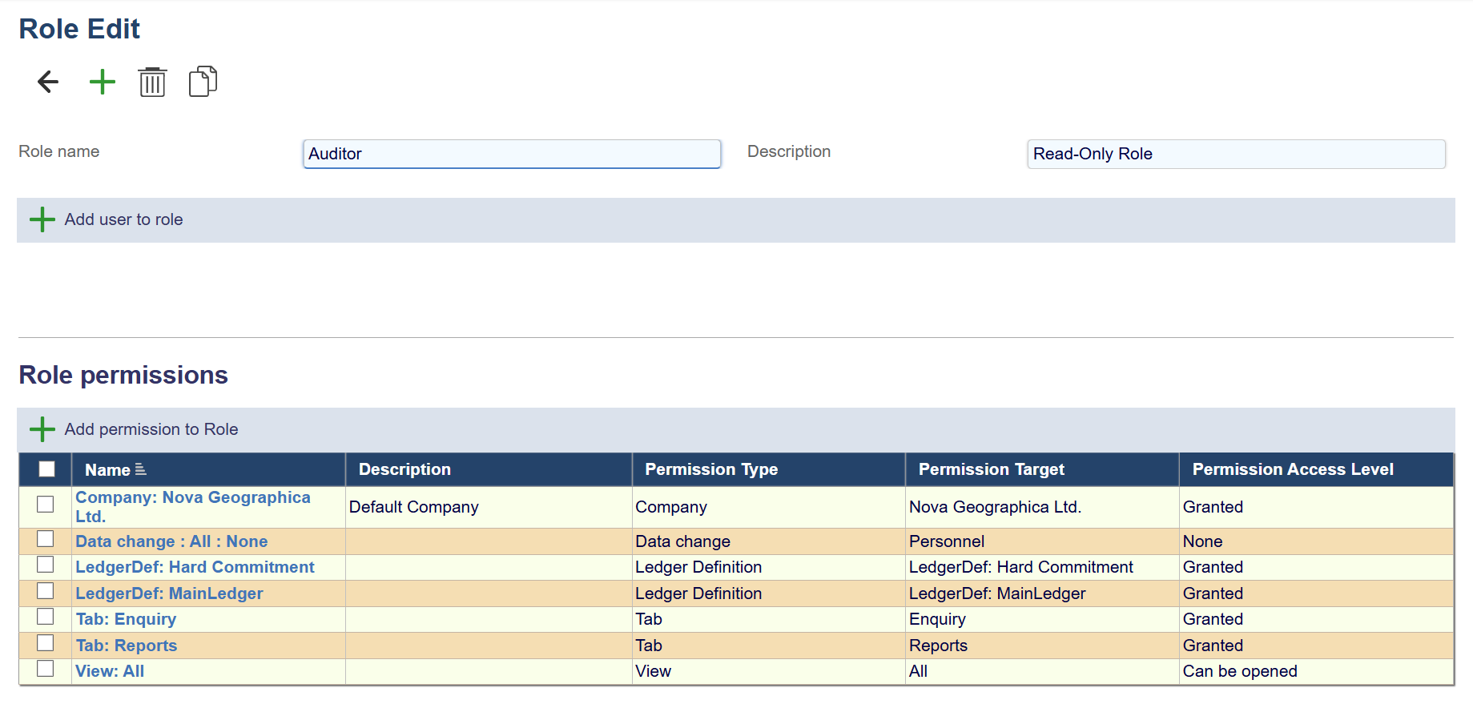Click the sort icon next to Name header
Image resolution: width=1473 pixels, height=704 pixels.
click(x=141, y=469)
